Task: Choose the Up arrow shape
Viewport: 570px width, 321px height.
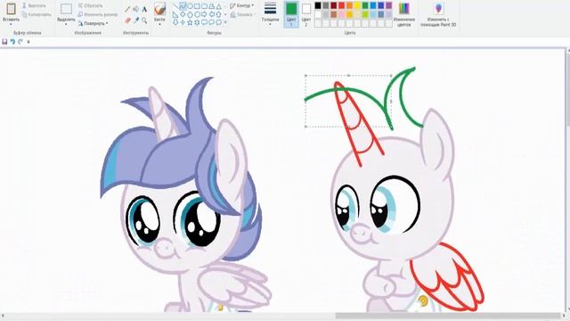Action: pyautogui.click(x=219, y=14)
